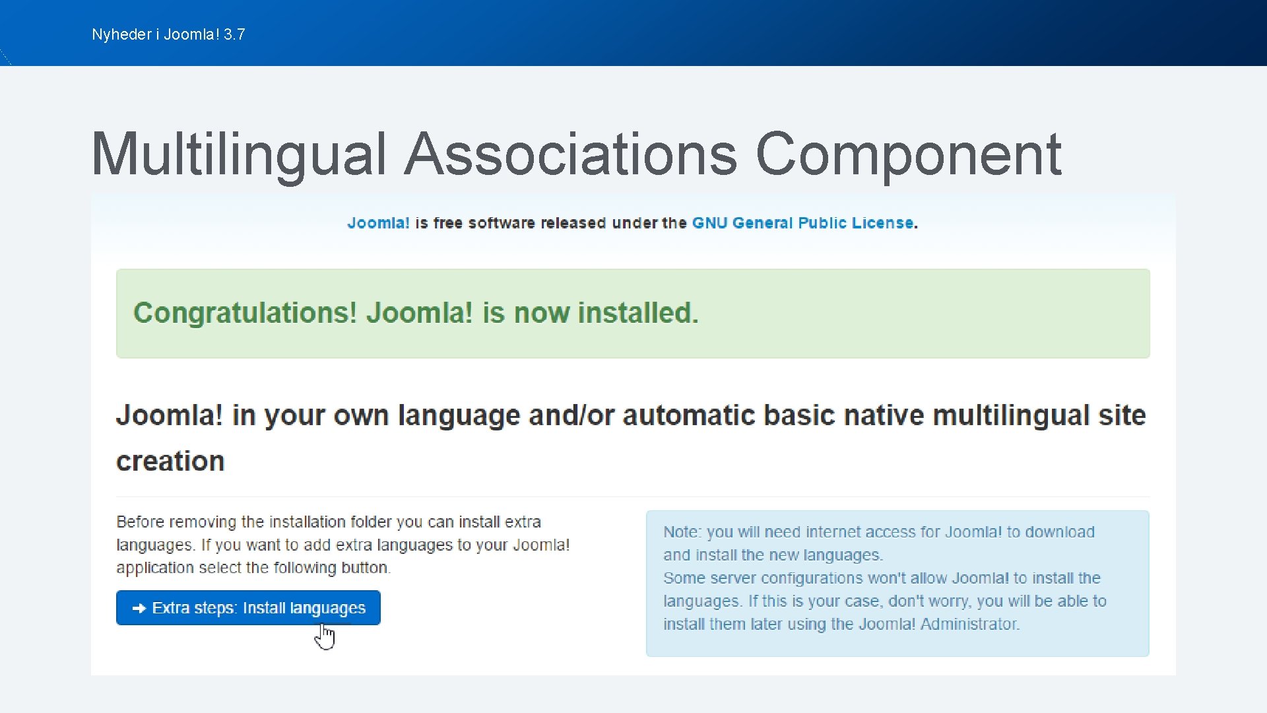Click the 'Before removing the installation folder' paragraph
Screen dimensions: 1267x713
[x=343, y=545]
